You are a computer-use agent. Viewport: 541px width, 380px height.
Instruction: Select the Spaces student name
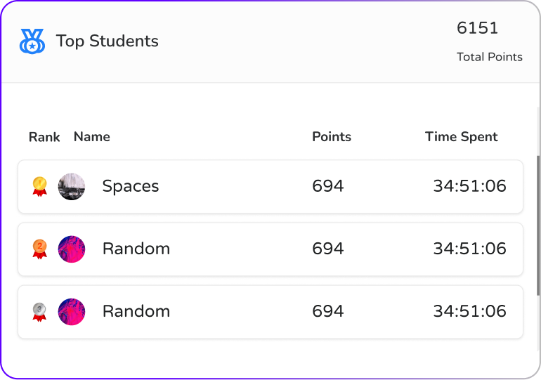(131, 186)
